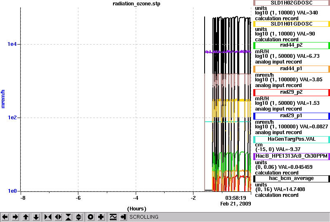Viewport: 330px width, 222px height.
Task: Click the radiation_ozone.stp plot title
Action: coord(137,4)
